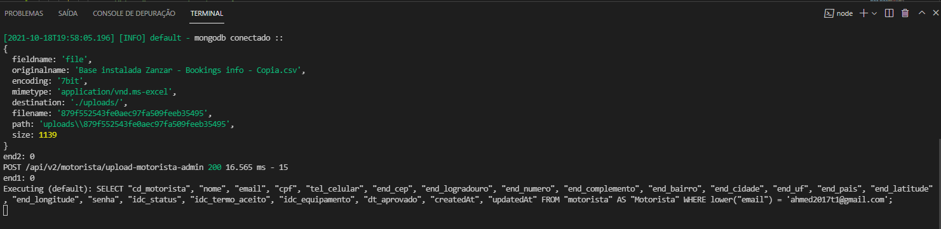Click the POST upload-motorista-admin log line
This screenshot has width=941, height=229.
[146, 167]
